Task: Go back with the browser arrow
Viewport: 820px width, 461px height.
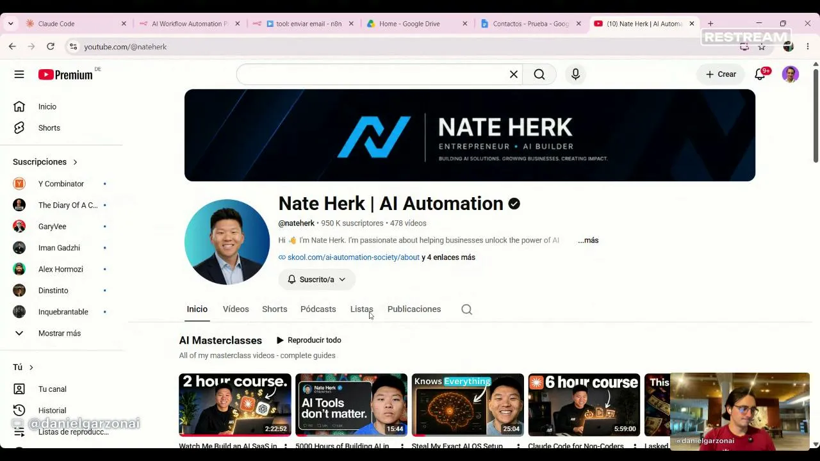Action: coord(12,46)
